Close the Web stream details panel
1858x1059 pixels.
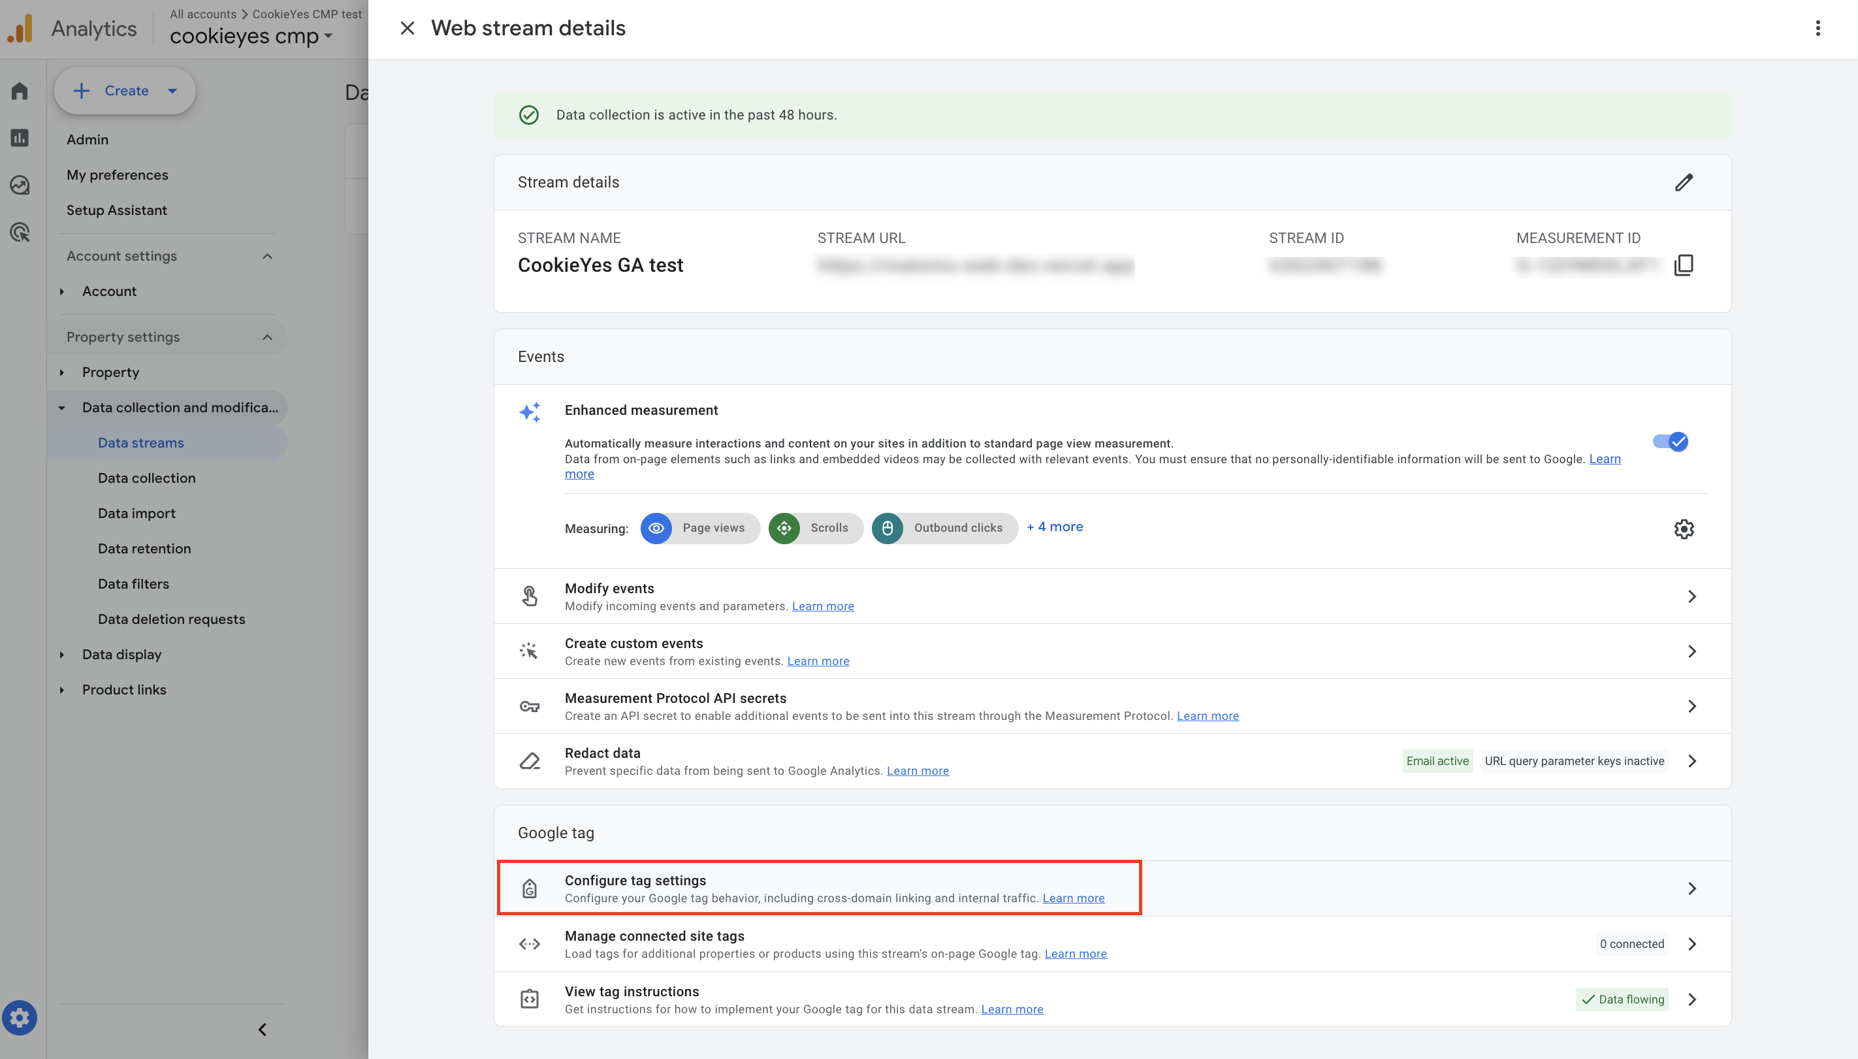click(407, 28)
